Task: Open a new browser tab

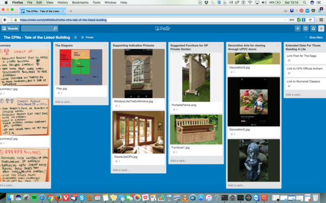Action: click(71, 11)
